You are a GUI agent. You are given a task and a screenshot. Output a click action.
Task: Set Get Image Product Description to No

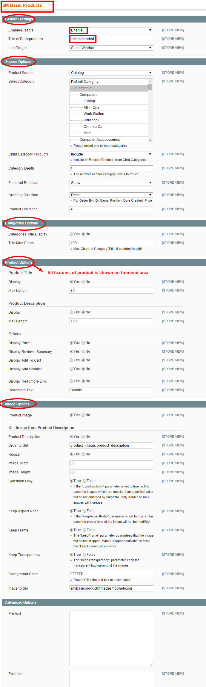[83, 437]
